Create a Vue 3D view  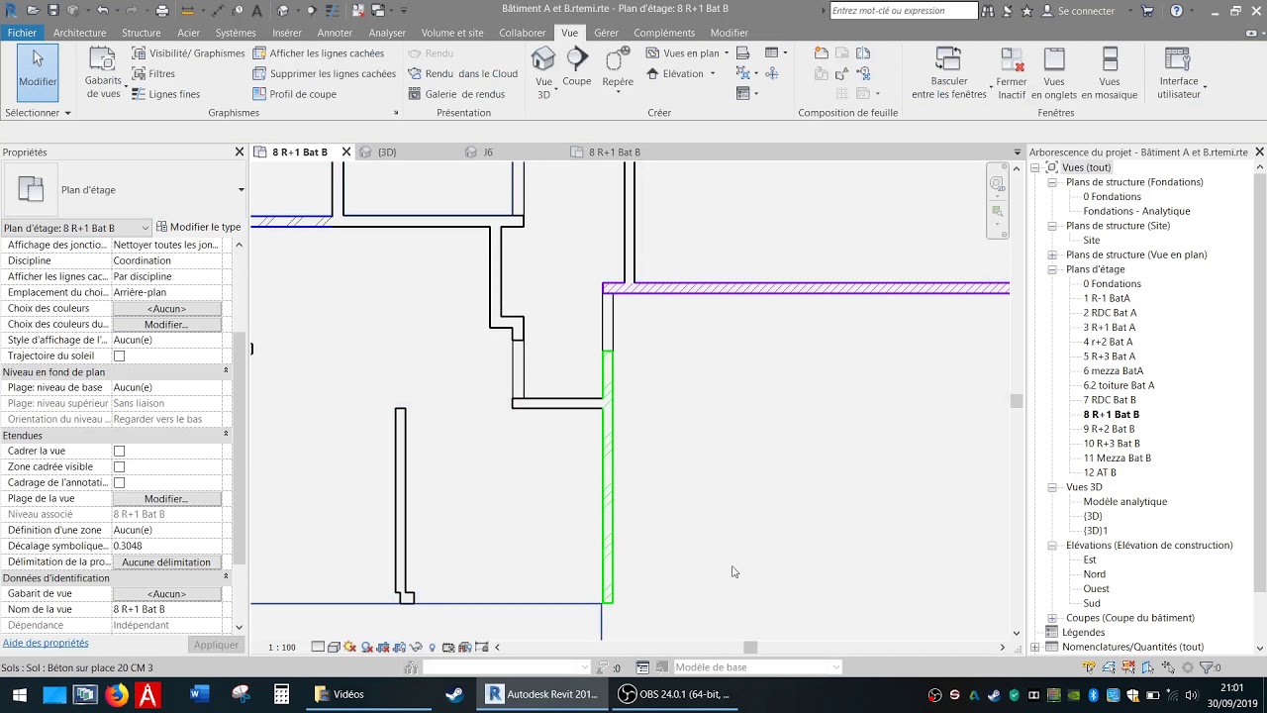(543, 73)
